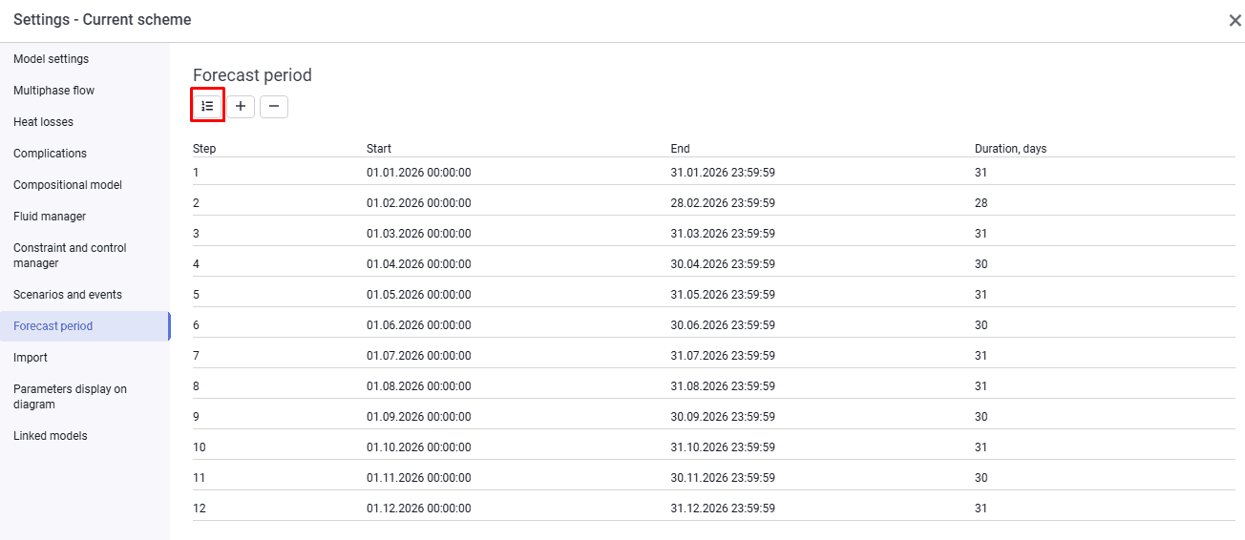Remove a forecast step with minus button
Image resolution: width=1245 pixels, height=540 pixels.
tap(274, 106)
